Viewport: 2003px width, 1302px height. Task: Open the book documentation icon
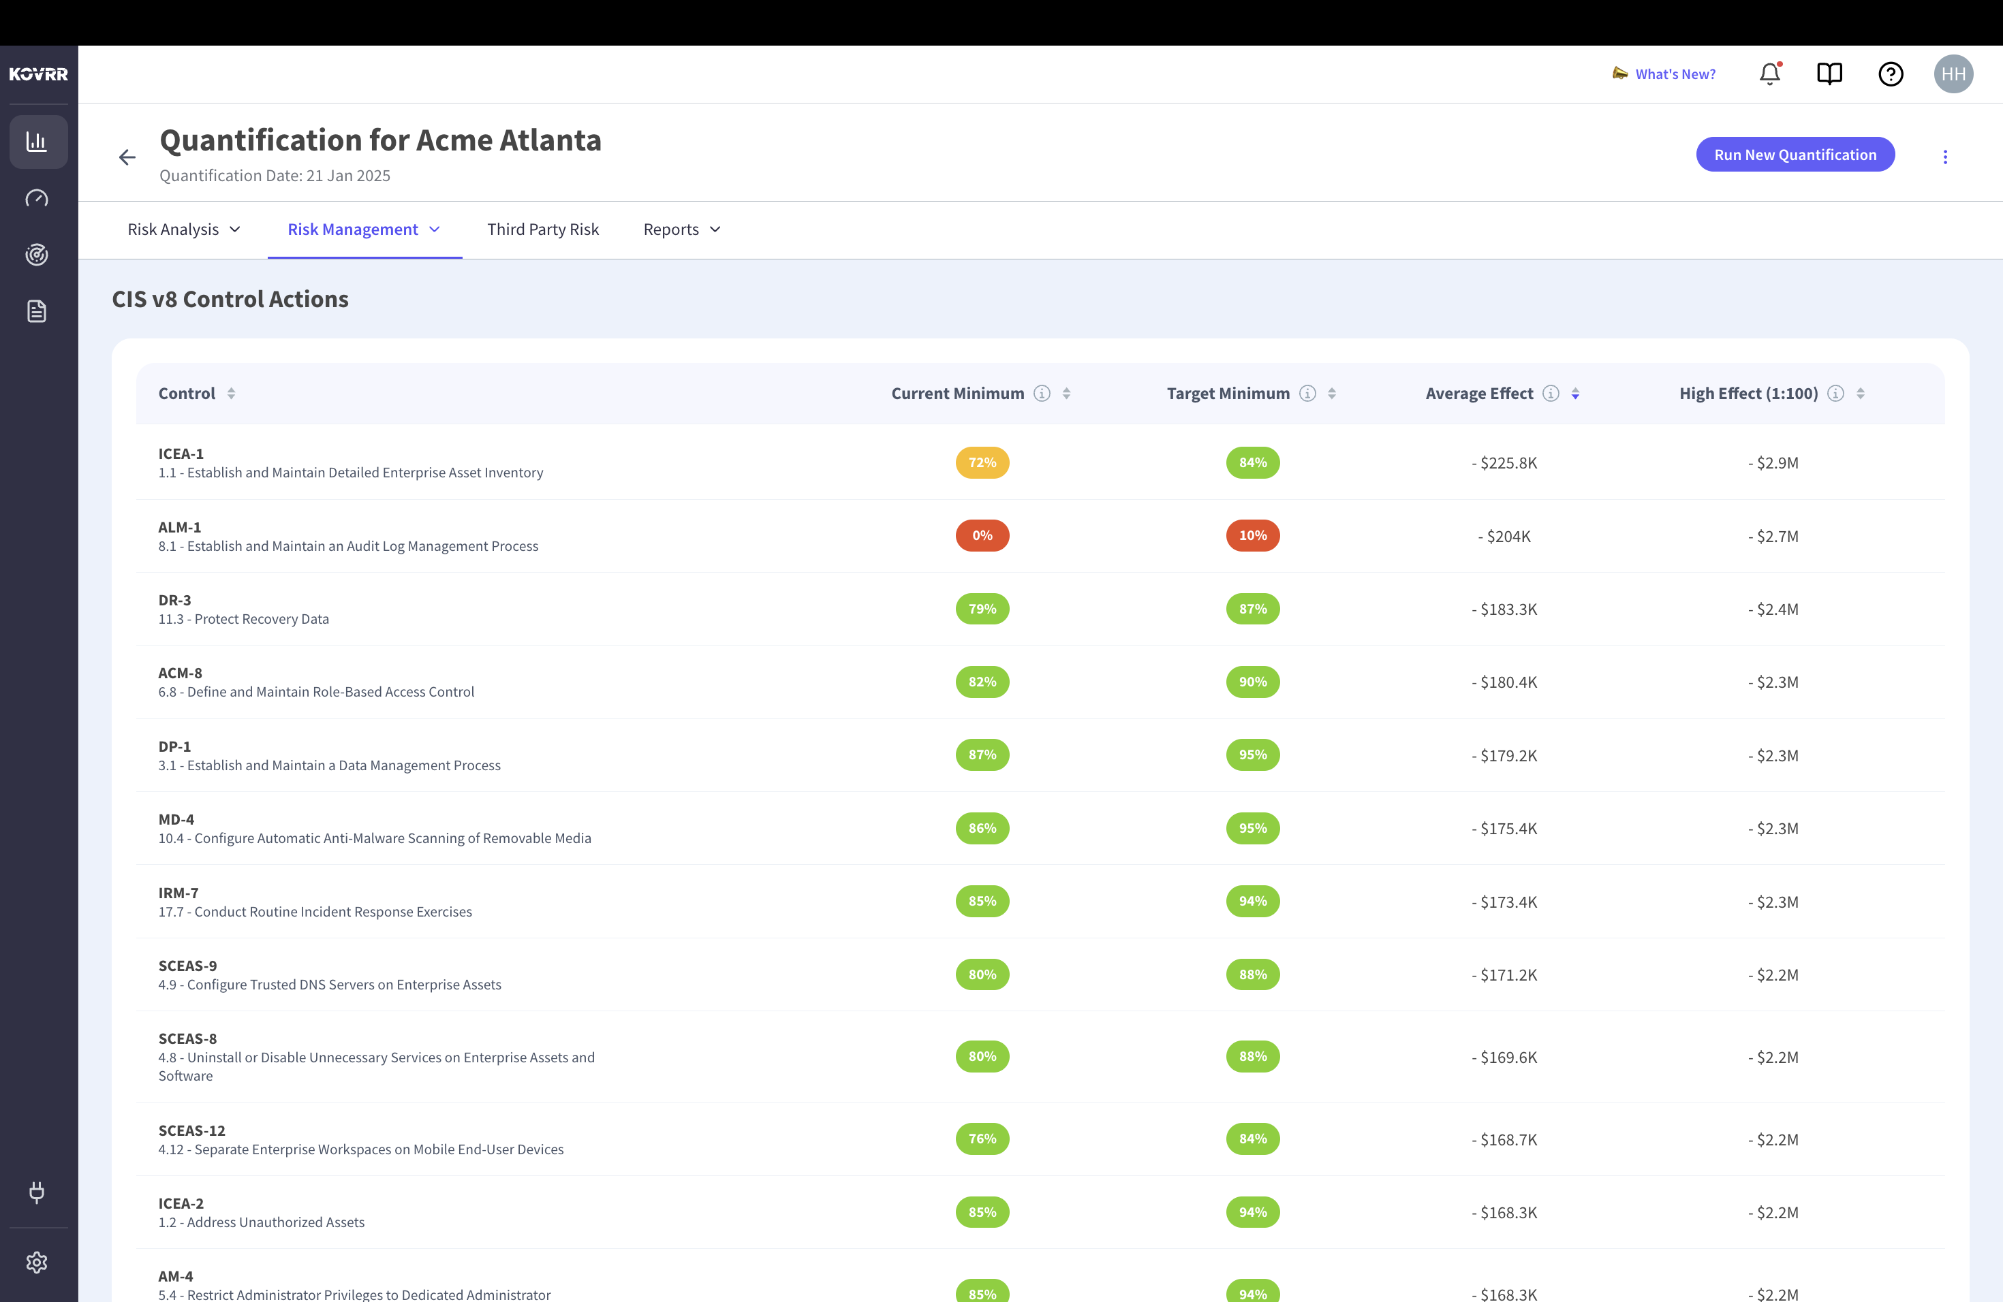1830,74
